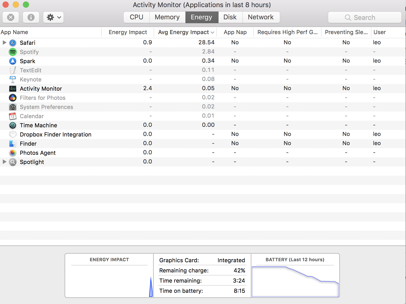Click the Battery last 12 hours graph

295,281
